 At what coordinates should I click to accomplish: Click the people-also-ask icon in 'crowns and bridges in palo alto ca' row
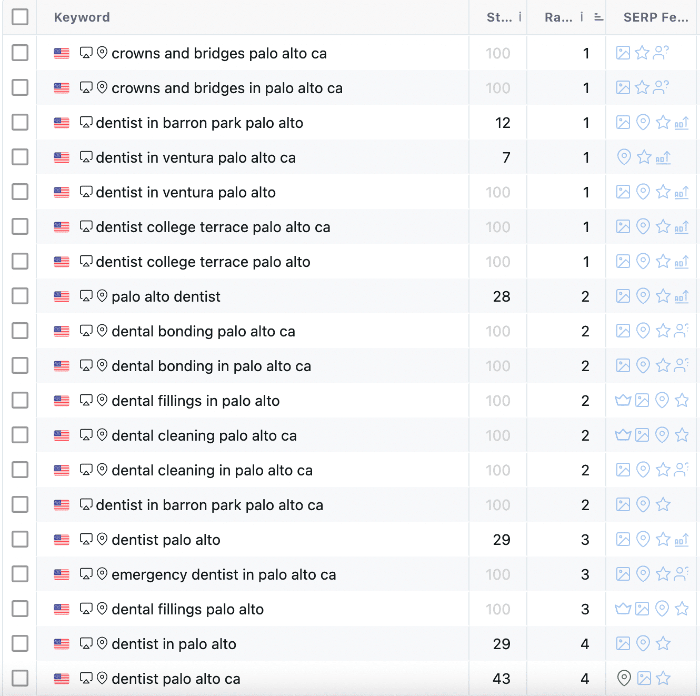[x=661, y=87]
